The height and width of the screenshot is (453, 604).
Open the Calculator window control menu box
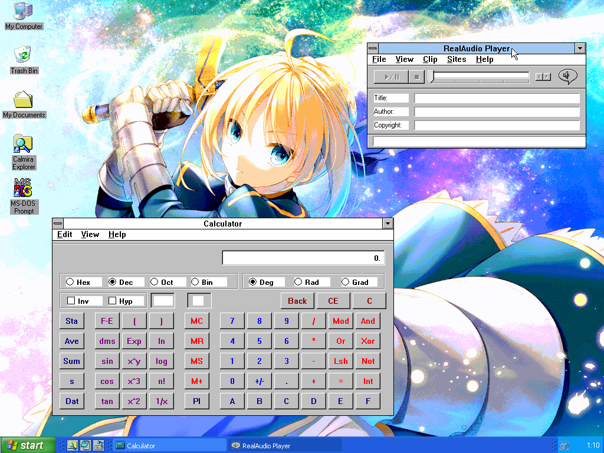pos(58,224)
